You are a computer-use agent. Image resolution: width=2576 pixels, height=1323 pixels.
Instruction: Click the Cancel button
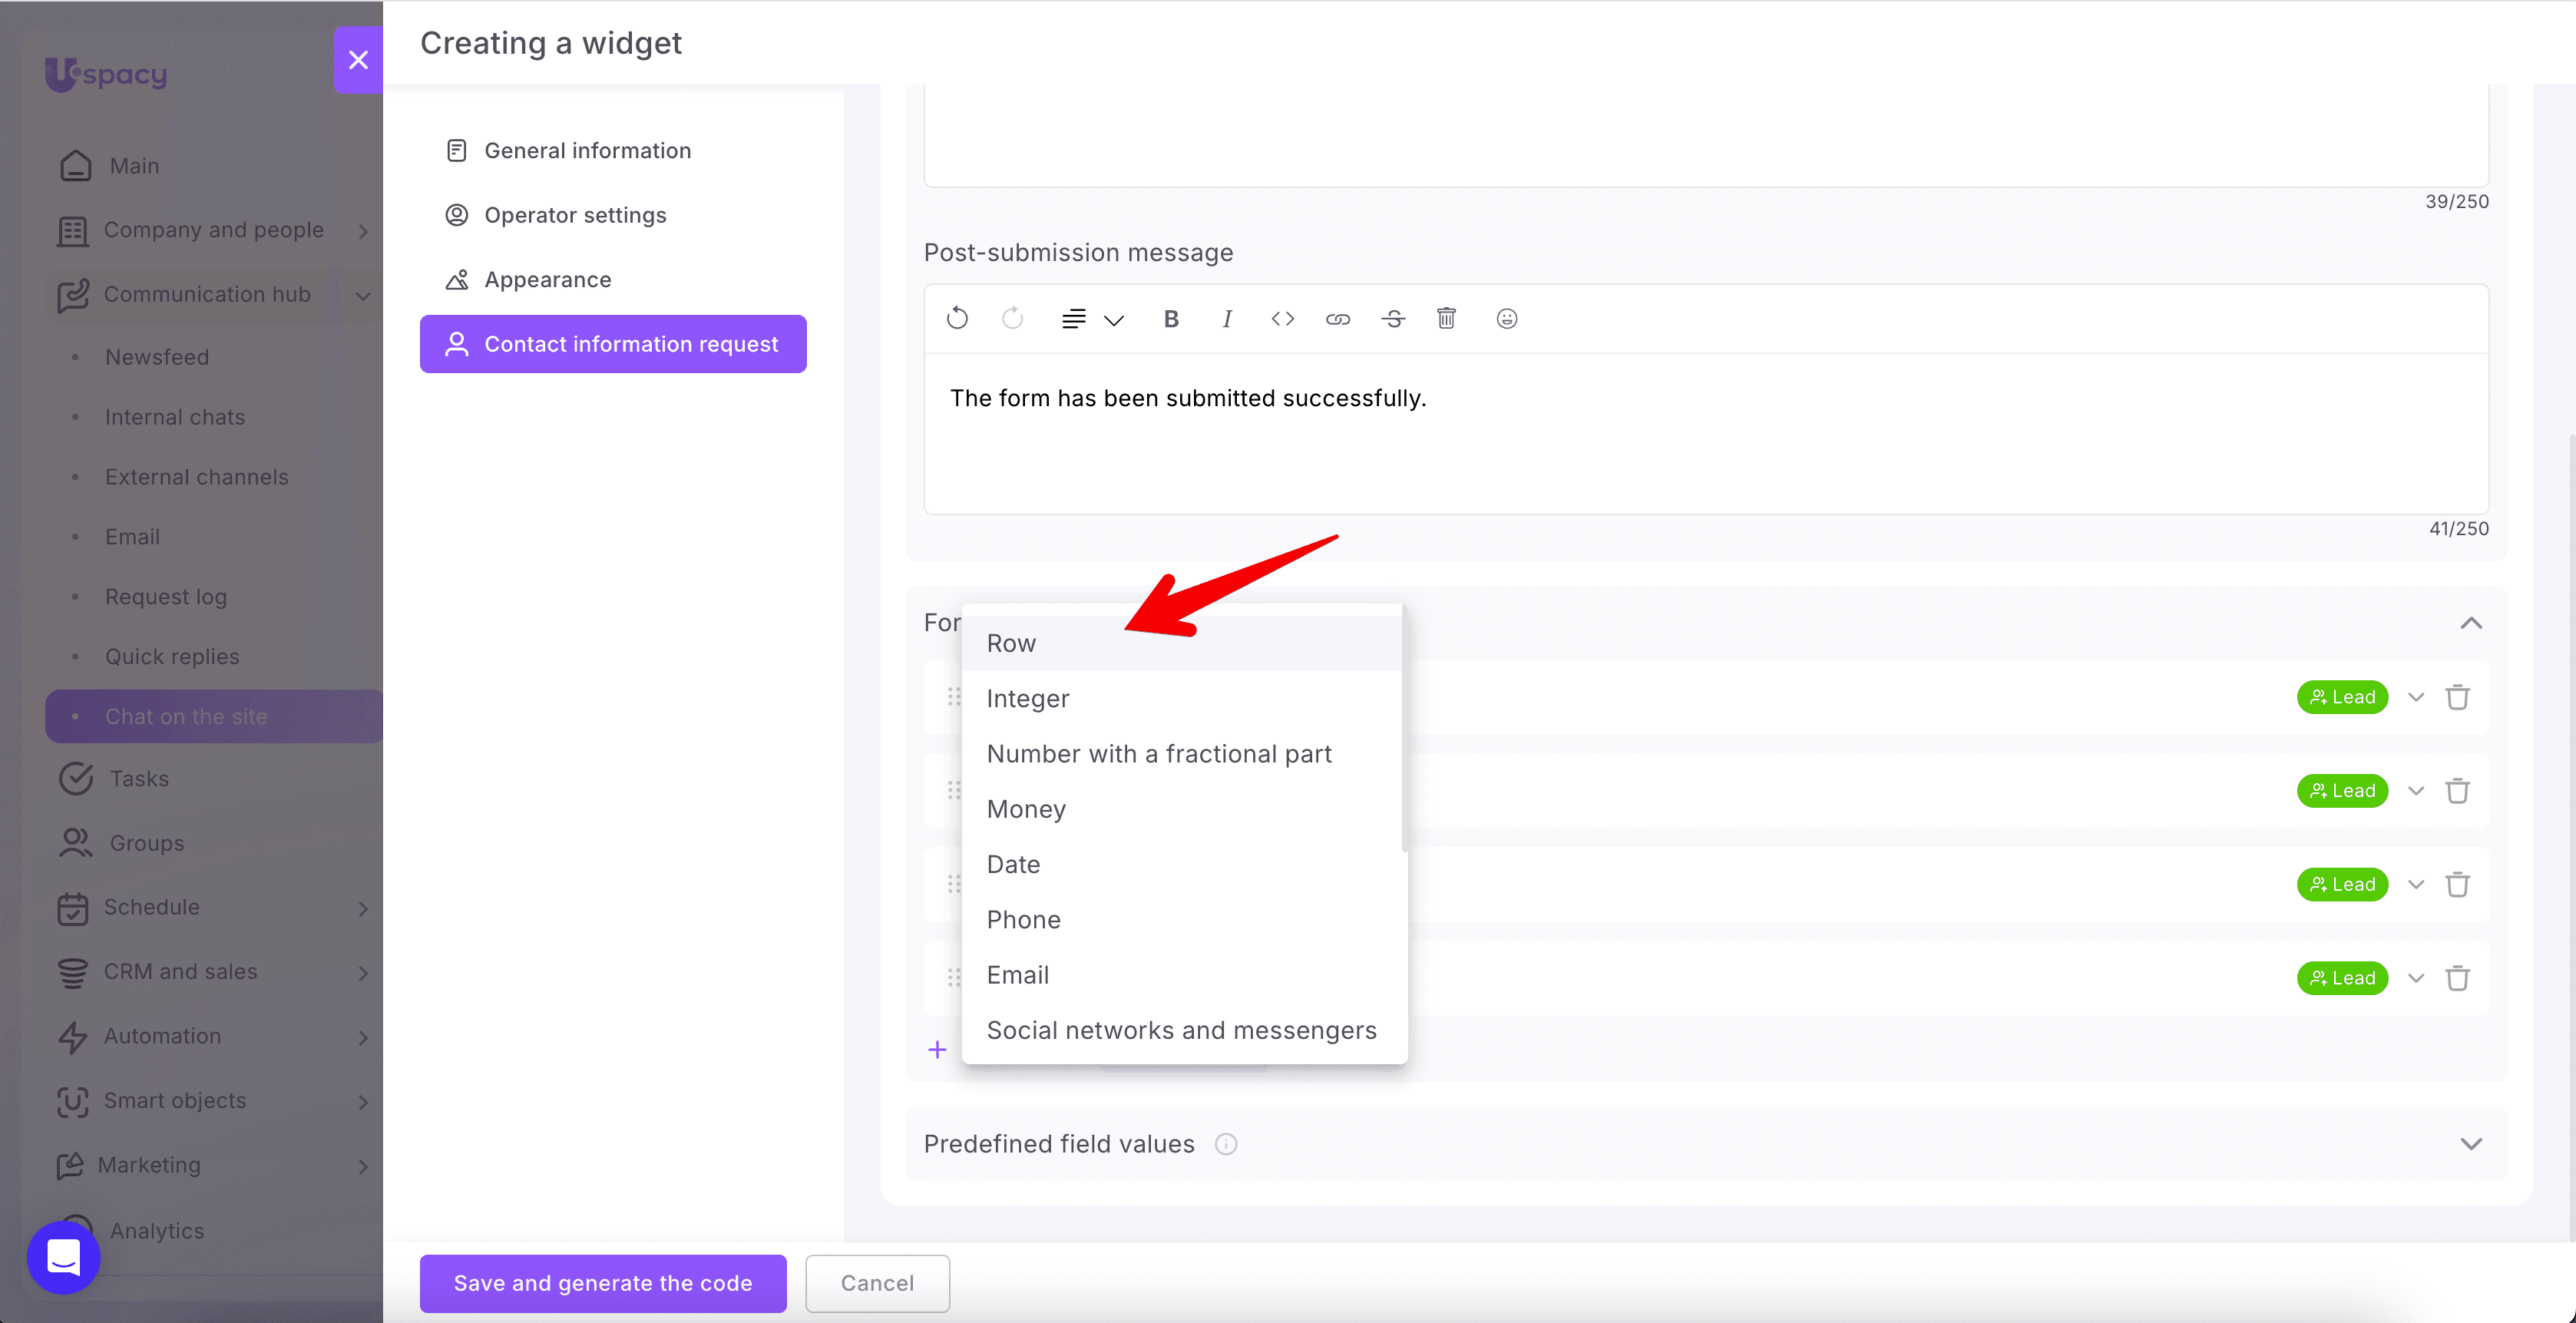(x=877, y=1283)
